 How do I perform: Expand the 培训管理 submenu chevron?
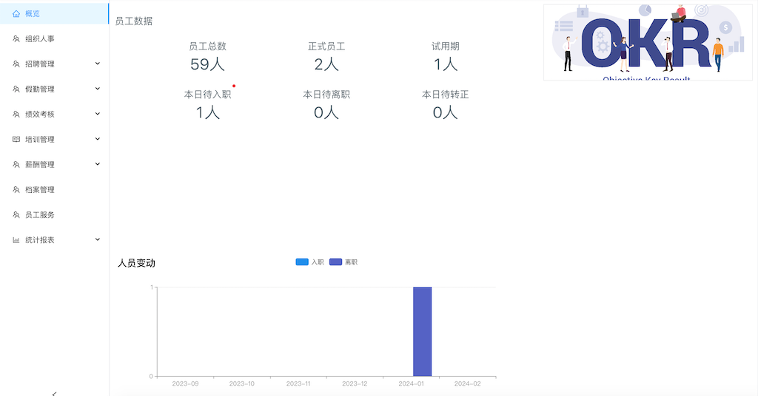coord(98,139)
